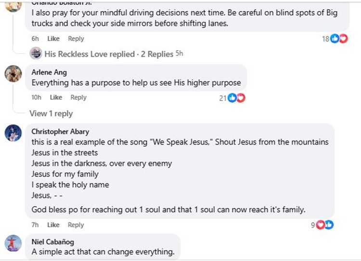Open Arlene Ang's profile name link

pyautogui.click(x=49, y=72)
